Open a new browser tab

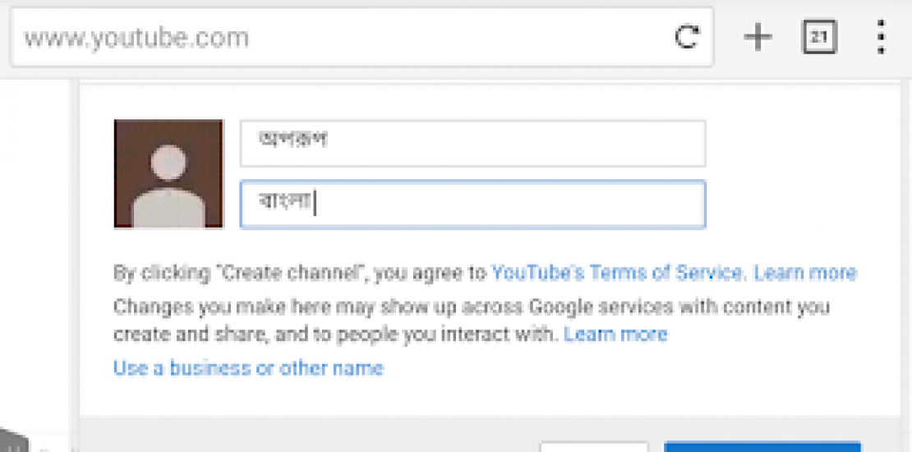[757, 38]
